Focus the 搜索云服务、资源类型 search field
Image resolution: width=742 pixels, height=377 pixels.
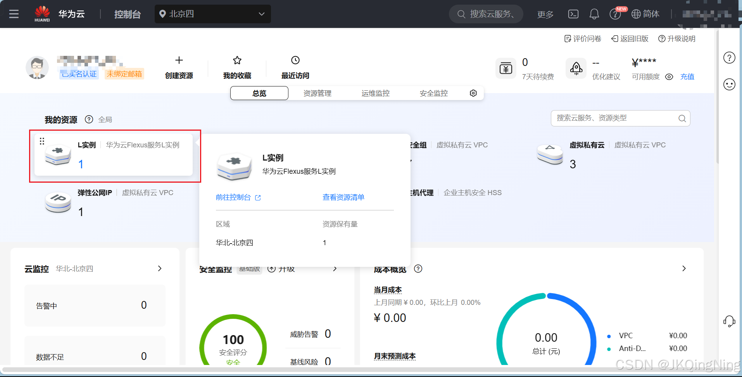click(621, 118)
